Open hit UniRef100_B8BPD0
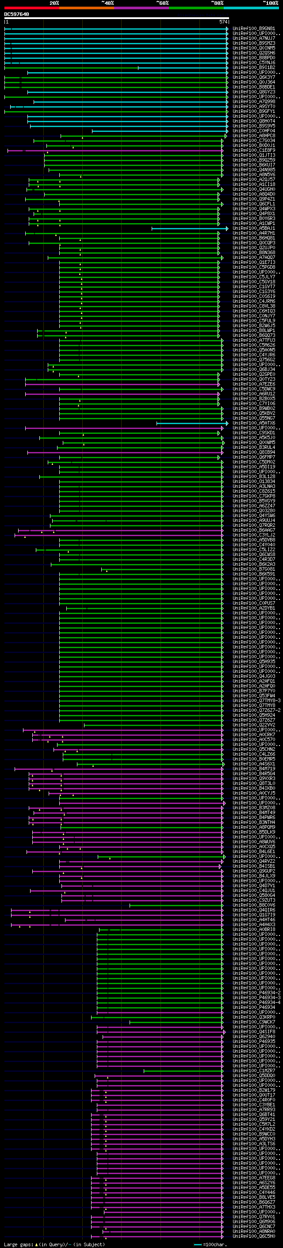Screen dimensions: 283x1248 point(254,58)
